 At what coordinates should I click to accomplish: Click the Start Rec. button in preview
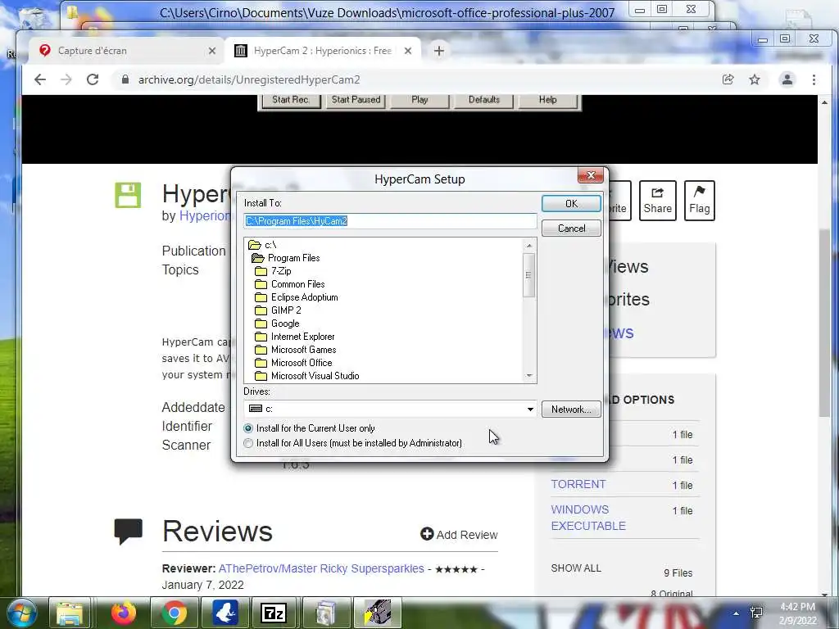291,100
